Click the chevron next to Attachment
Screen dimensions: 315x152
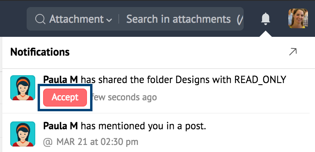tap(109, 20)
